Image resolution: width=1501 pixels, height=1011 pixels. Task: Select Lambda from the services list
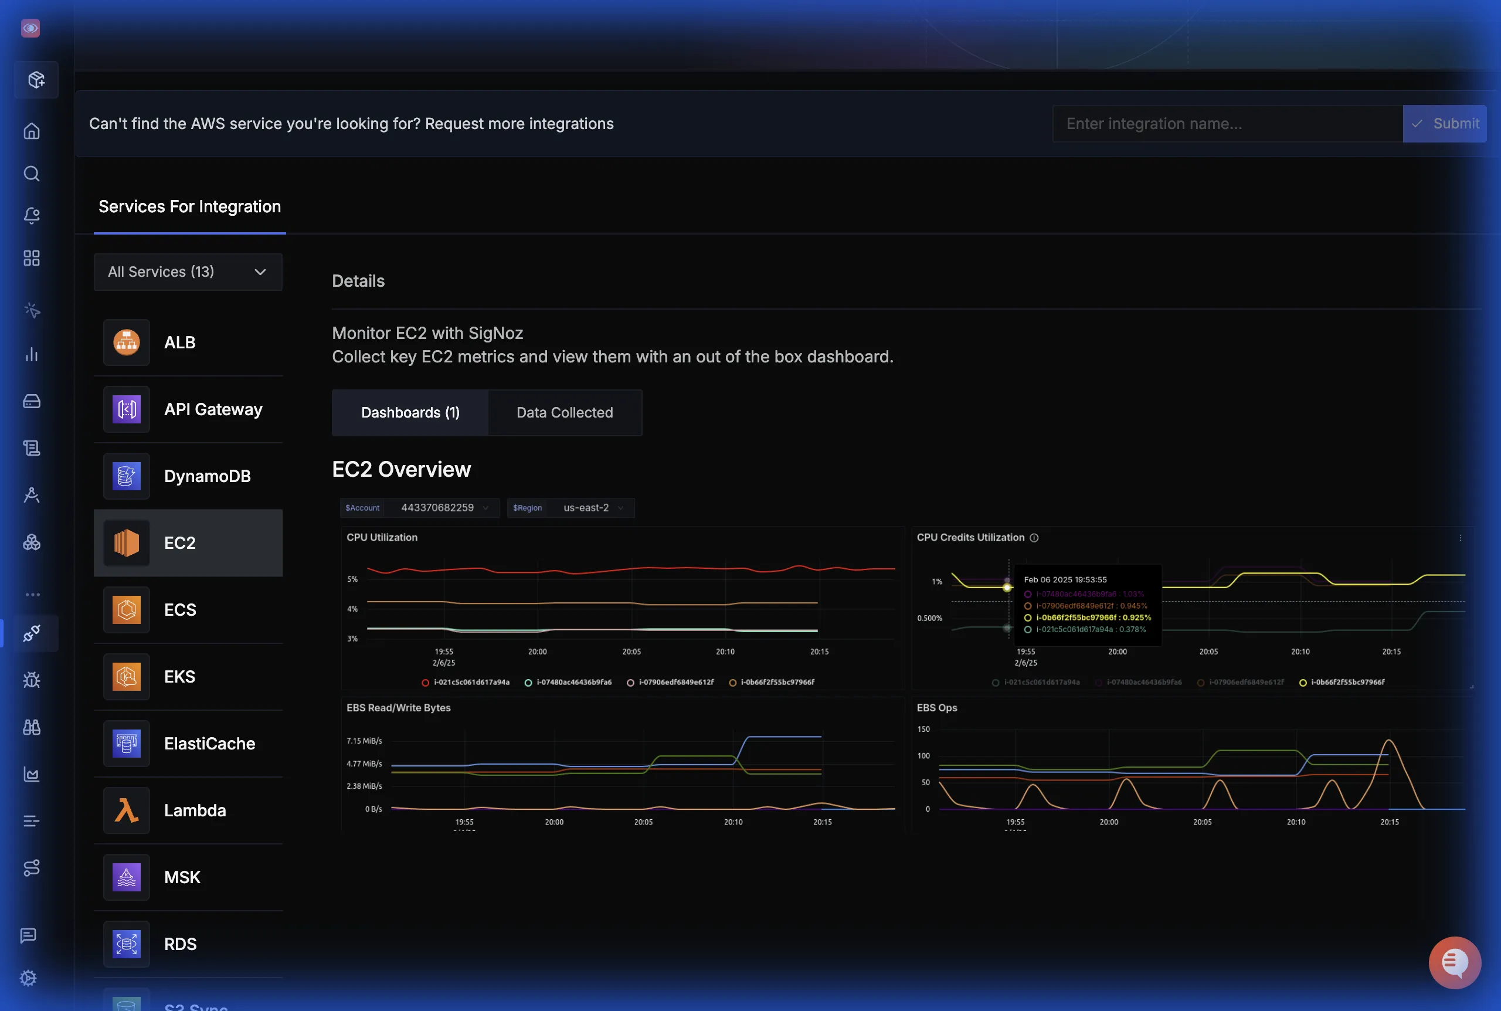point(188,810)
